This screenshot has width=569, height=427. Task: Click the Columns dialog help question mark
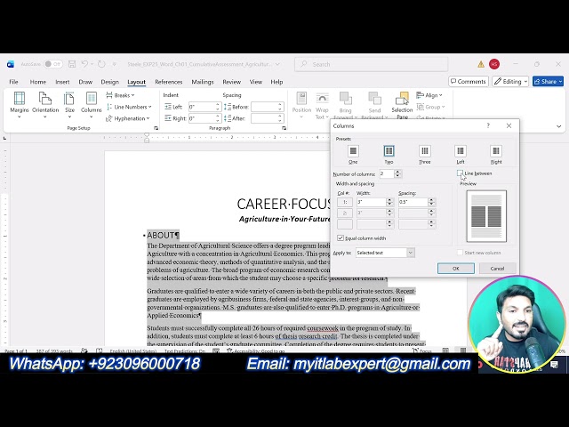click(488, 125)
